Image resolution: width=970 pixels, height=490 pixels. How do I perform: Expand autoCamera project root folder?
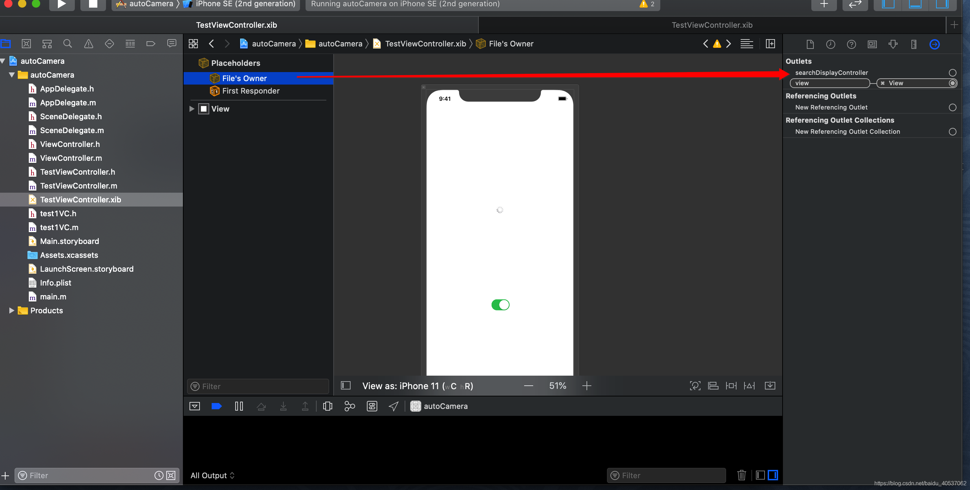(x=5, y=61)
